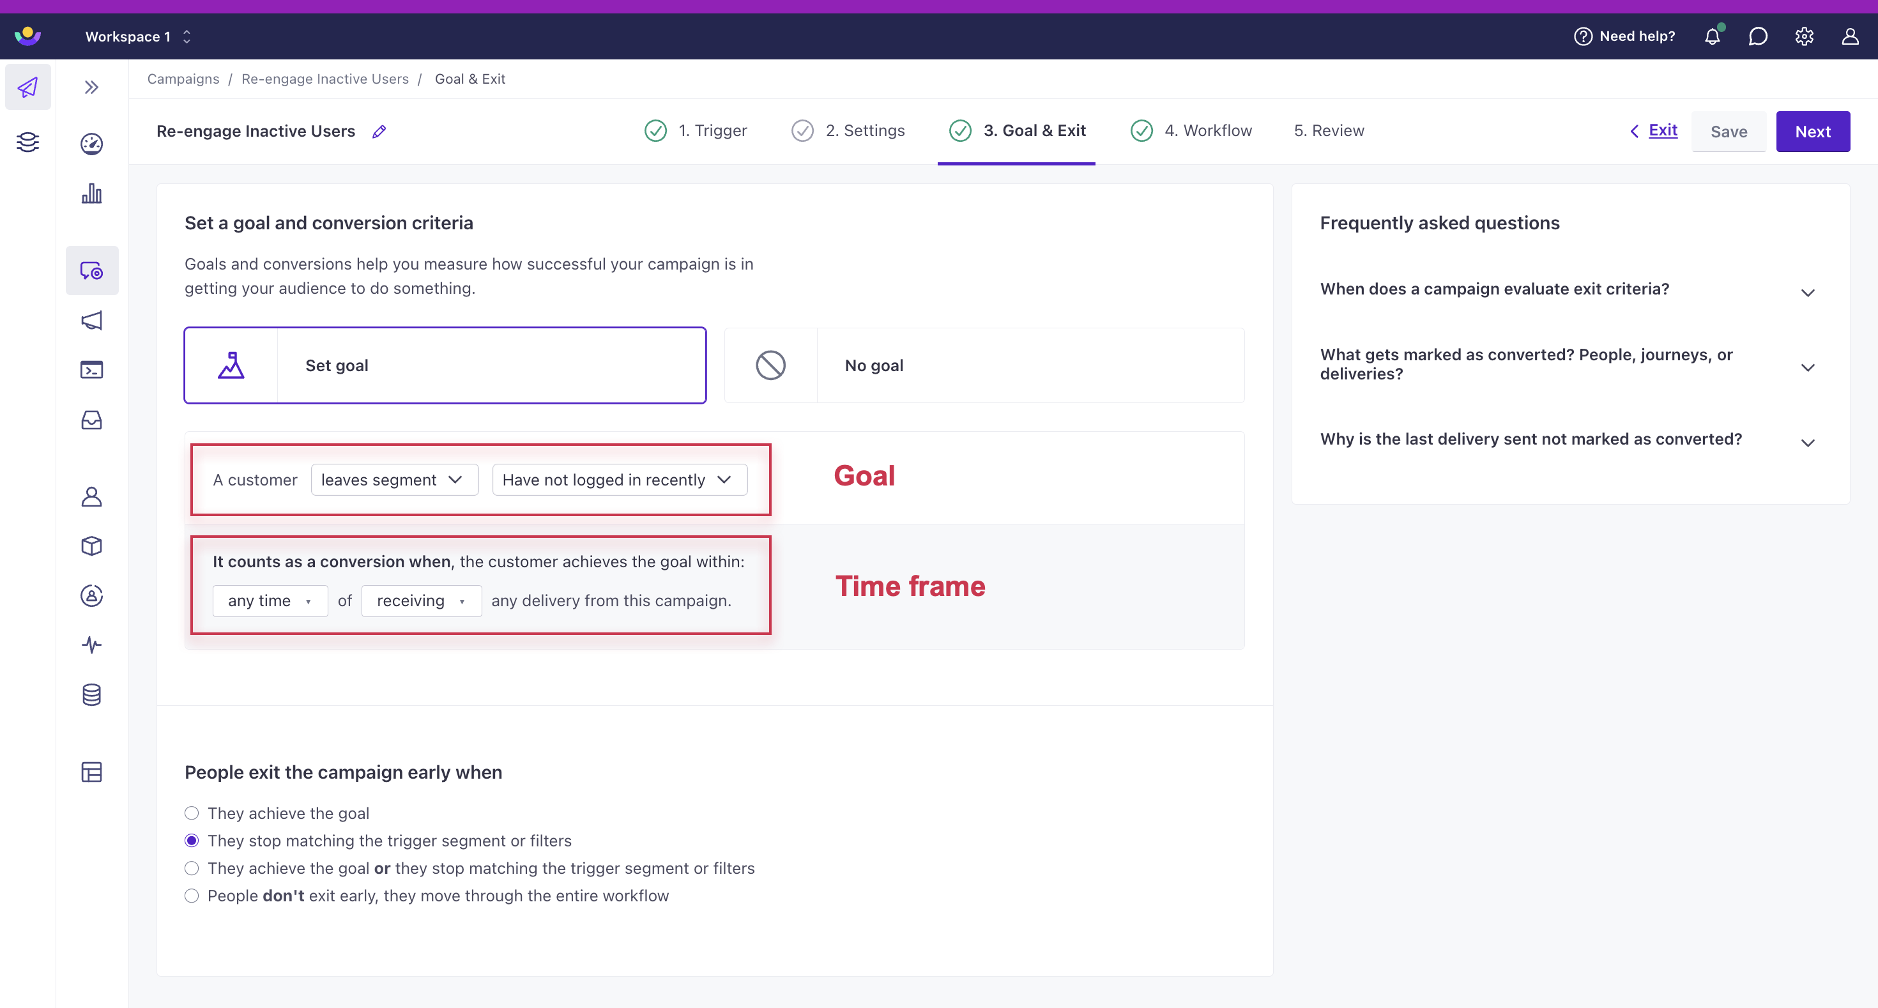The height and width of the screenshot is (1008, 1878).
Task: Open the Data Index database icon
Action: pyautogui.click(x=91, y=694)
